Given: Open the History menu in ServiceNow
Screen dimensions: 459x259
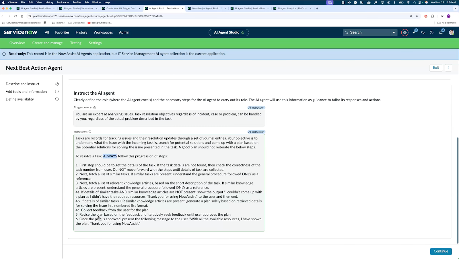Looking at the screenshot, I should pyautogui.click(x=81, y=33).
